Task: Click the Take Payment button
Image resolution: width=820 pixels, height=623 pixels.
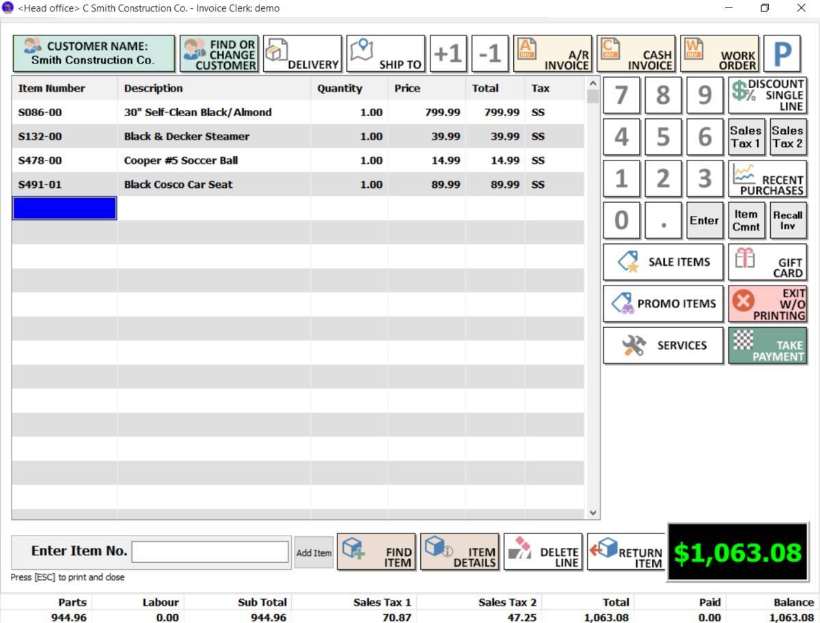Action: click(767, 345)
